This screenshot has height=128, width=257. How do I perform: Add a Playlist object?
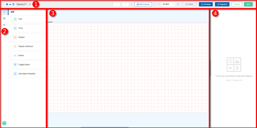click(27, 37)
